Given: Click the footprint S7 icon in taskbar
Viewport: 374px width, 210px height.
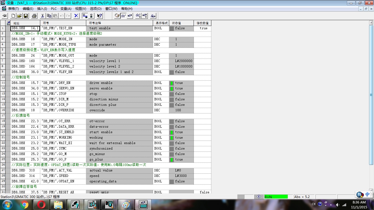Looking at the screenshot, I should click(75, 205).
